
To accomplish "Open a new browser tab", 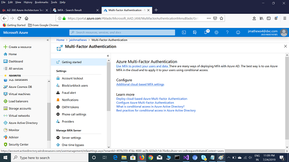I will tap(156, 10).
